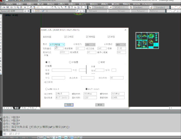Open the 公称直径 dropdown showing 450

(121, 45)
